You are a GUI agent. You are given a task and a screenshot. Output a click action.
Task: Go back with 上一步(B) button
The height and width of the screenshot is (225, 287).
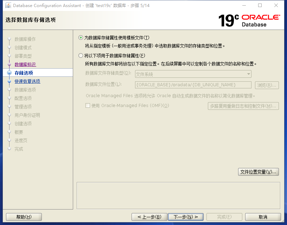(x=149, y=217)
